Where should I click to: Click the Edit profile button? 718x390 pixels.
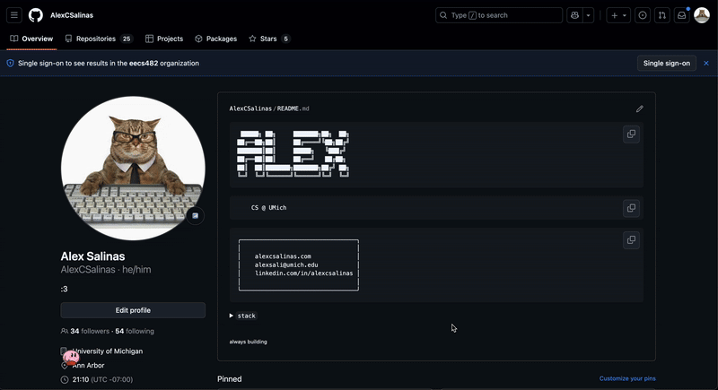pyautogui.click(x=133, y=310)
